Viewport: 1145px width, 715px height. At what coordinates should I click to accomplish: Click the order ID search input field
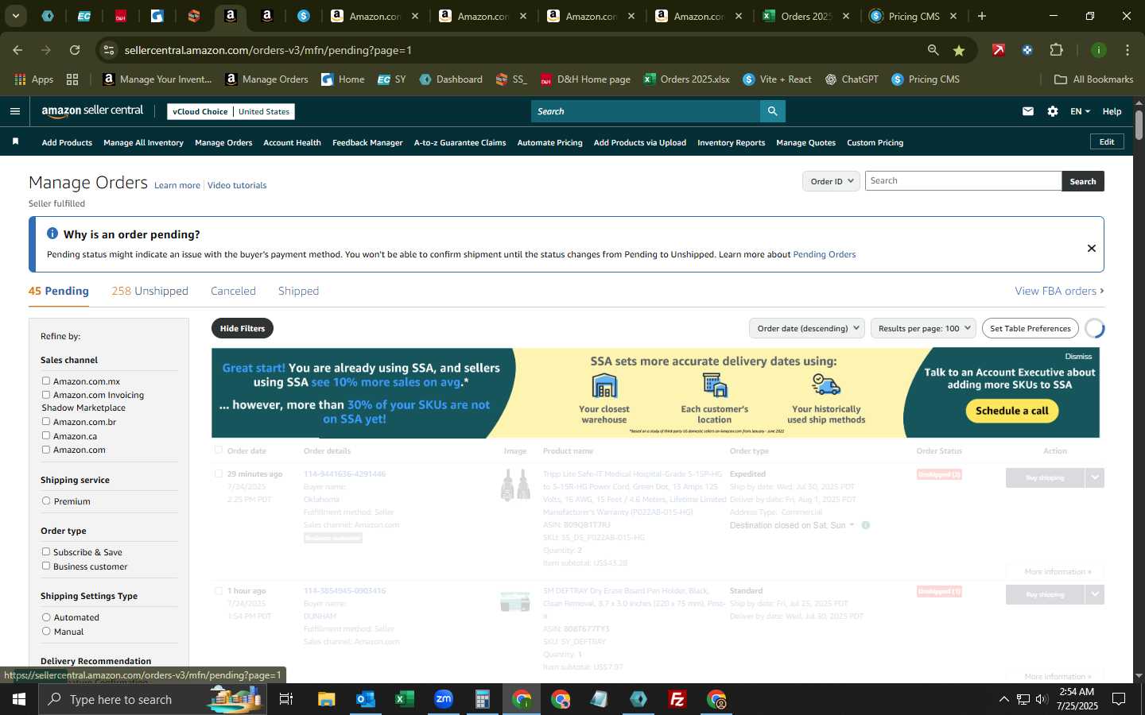click(963, 181)
